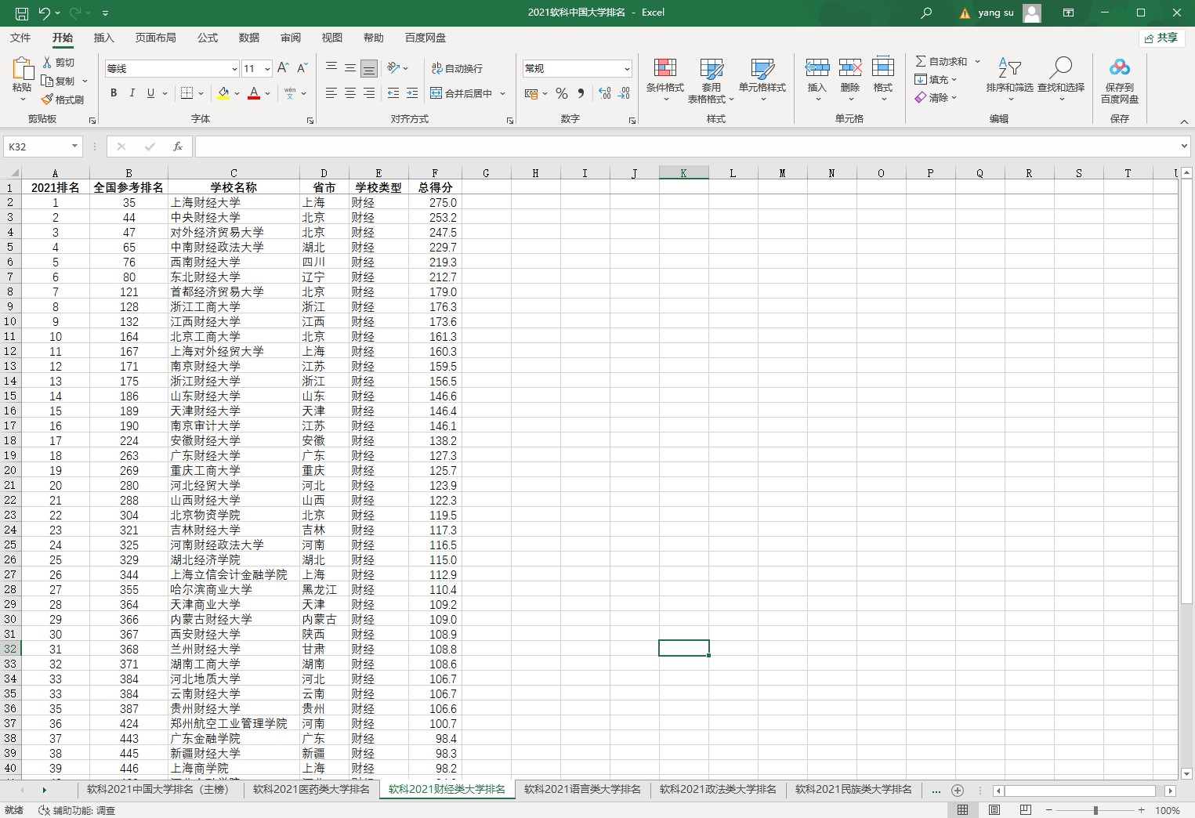Expand the number format dropdown (常规)
The width and height of the screenshot is (1195, 818).
(627, 69)
